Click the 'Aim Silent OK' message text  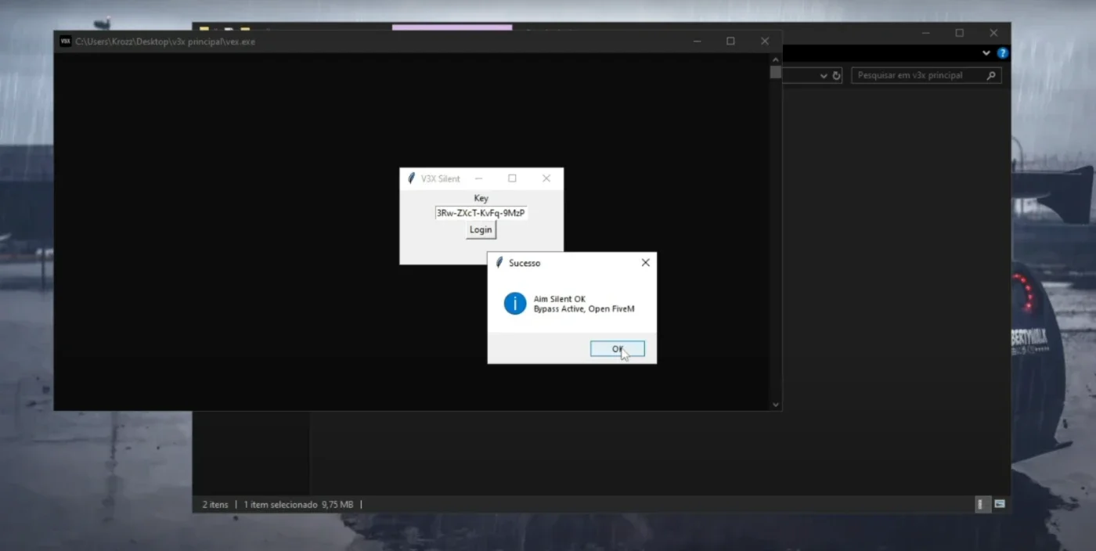tap(559, 299)
